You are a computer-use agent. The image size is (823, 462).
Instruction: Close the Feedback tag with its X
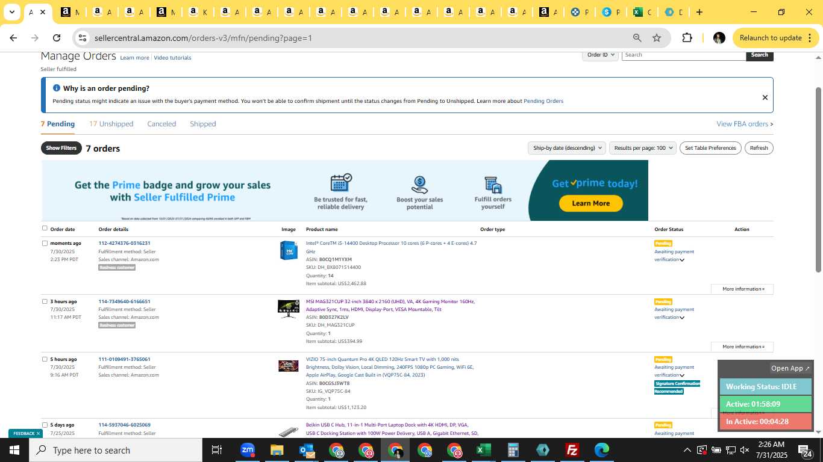38,433
